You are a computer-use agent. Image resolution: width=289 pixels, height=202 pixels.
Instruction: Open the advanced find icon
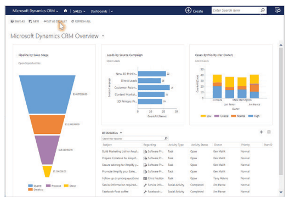[277, 10]
